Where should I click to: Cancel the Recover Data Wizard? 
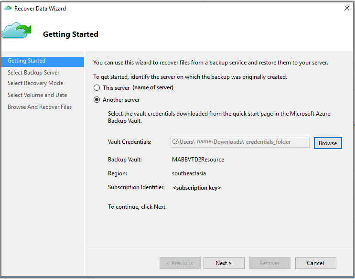tap(316, 263)
